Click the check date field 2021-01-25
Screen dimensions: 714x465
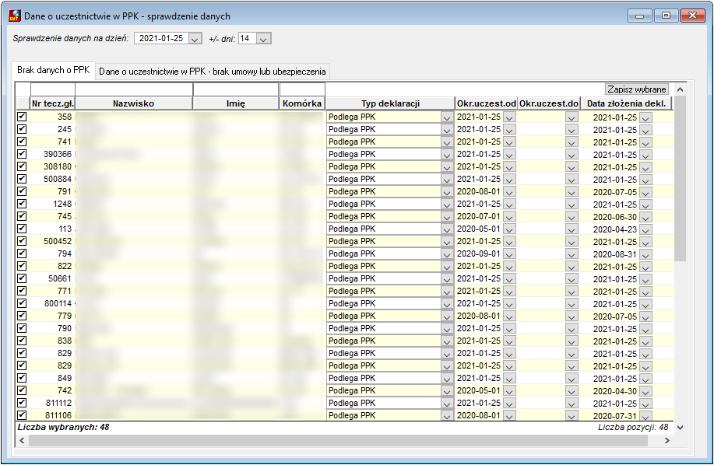(x=161, y=39)
